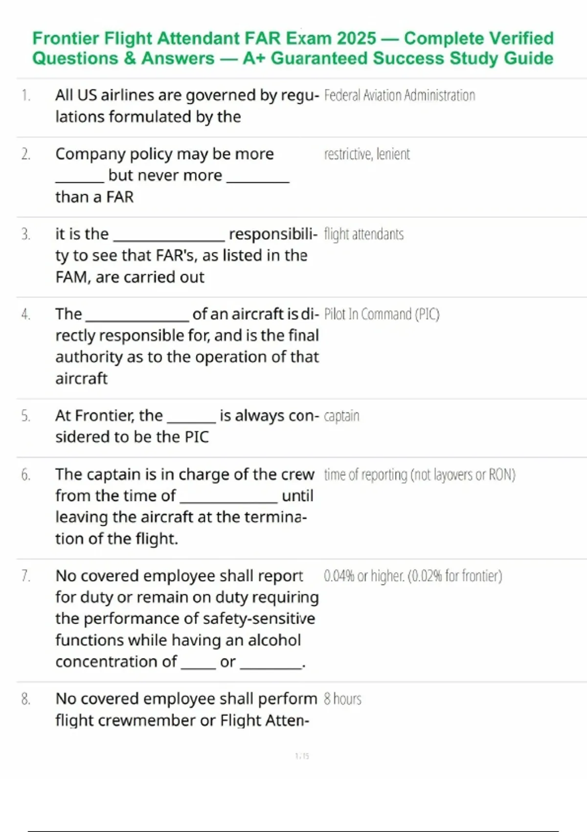Click the text 'than a FAR'
Viewport: 587px width, 832px height.
coord(94,197)
